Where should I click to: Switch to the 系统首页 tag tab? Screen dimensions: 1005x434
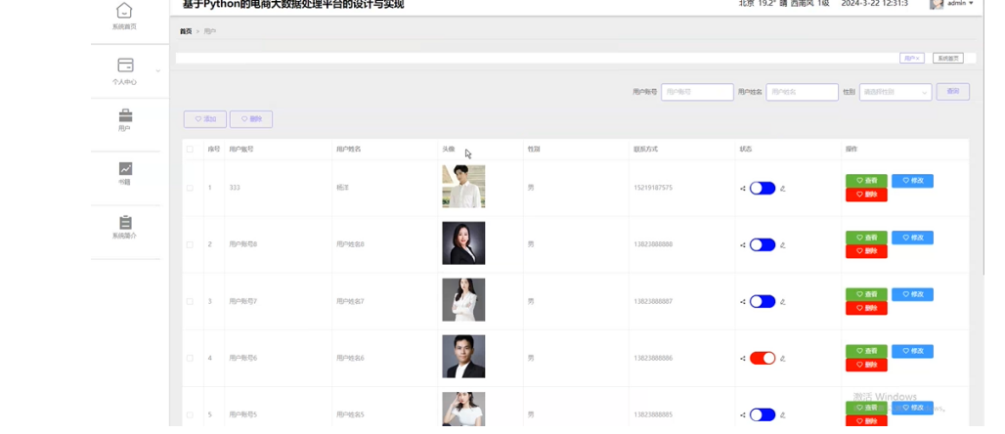(948, 59)
